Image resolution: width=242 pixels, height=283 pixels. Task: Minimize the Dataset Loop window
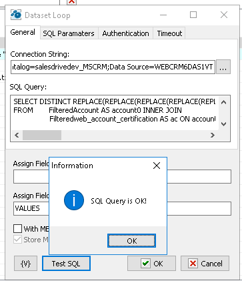tap(163, 15)
